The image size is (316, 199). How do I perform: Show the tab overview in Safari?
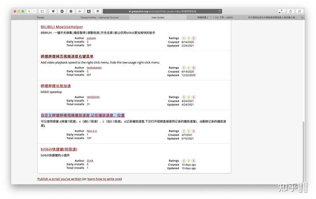[x=300, y=11]
